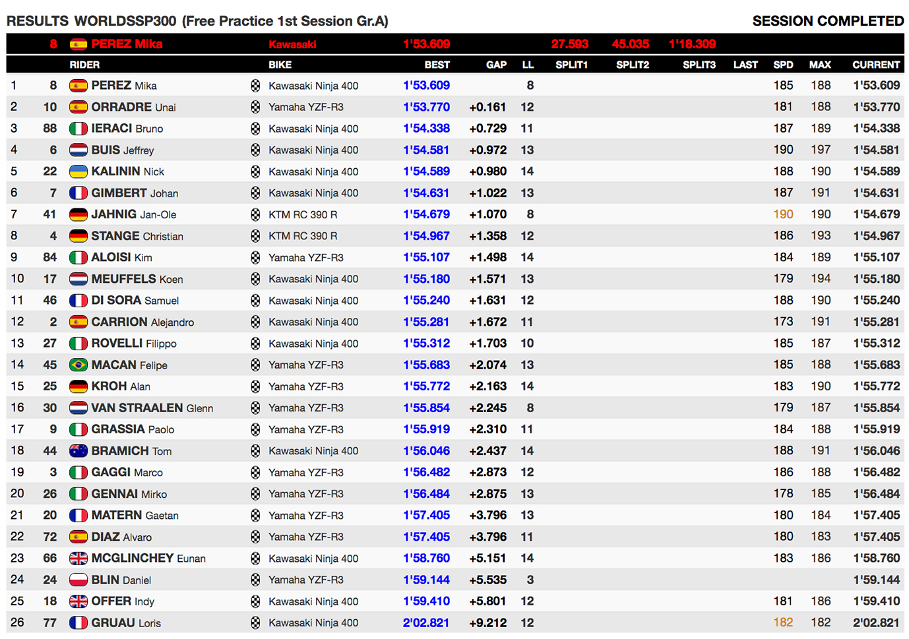
Task: Click the chequered flag icon in ORRADRE Unai row
Action: 255,107
